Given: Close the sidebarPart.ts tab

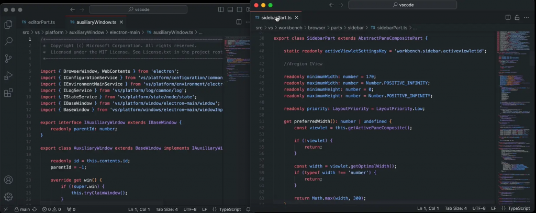Looking at the screenshot, I should coord(296,17).
